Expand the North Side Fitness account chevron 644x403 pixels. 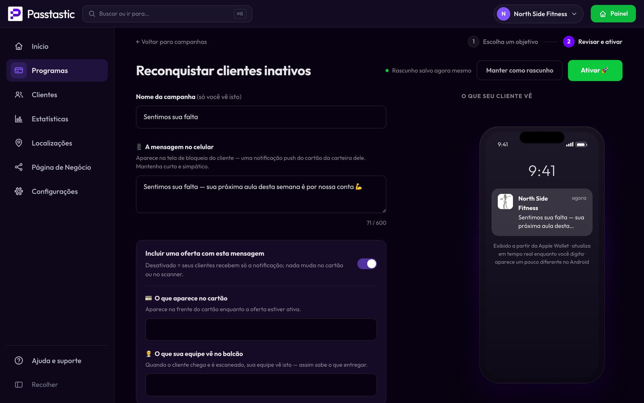pos(574,14)
